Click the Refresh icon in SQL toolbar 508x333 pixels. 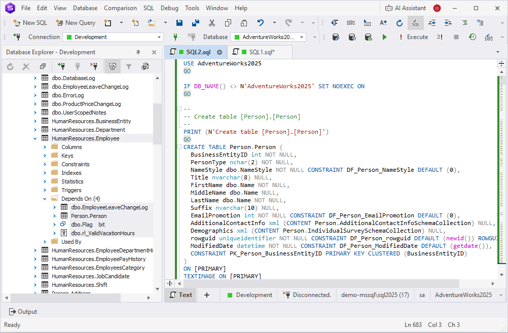coord(399,23)
